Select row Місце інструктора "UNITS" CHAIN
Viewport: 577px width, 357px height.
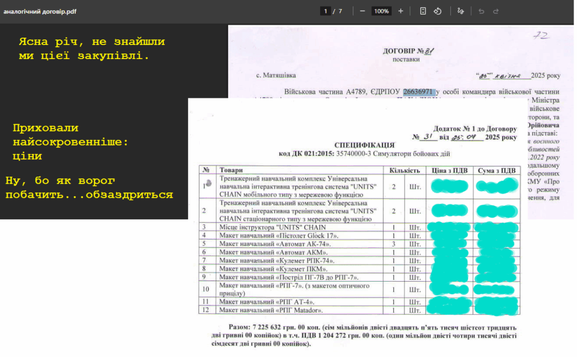point(359,227)
